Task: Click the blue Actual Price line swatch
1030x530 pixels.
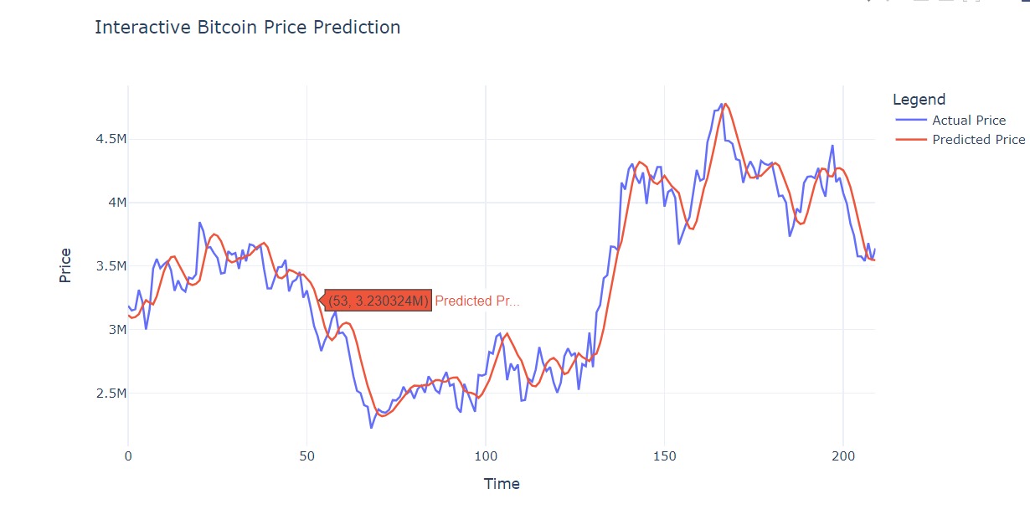Action: coord(910,121)
